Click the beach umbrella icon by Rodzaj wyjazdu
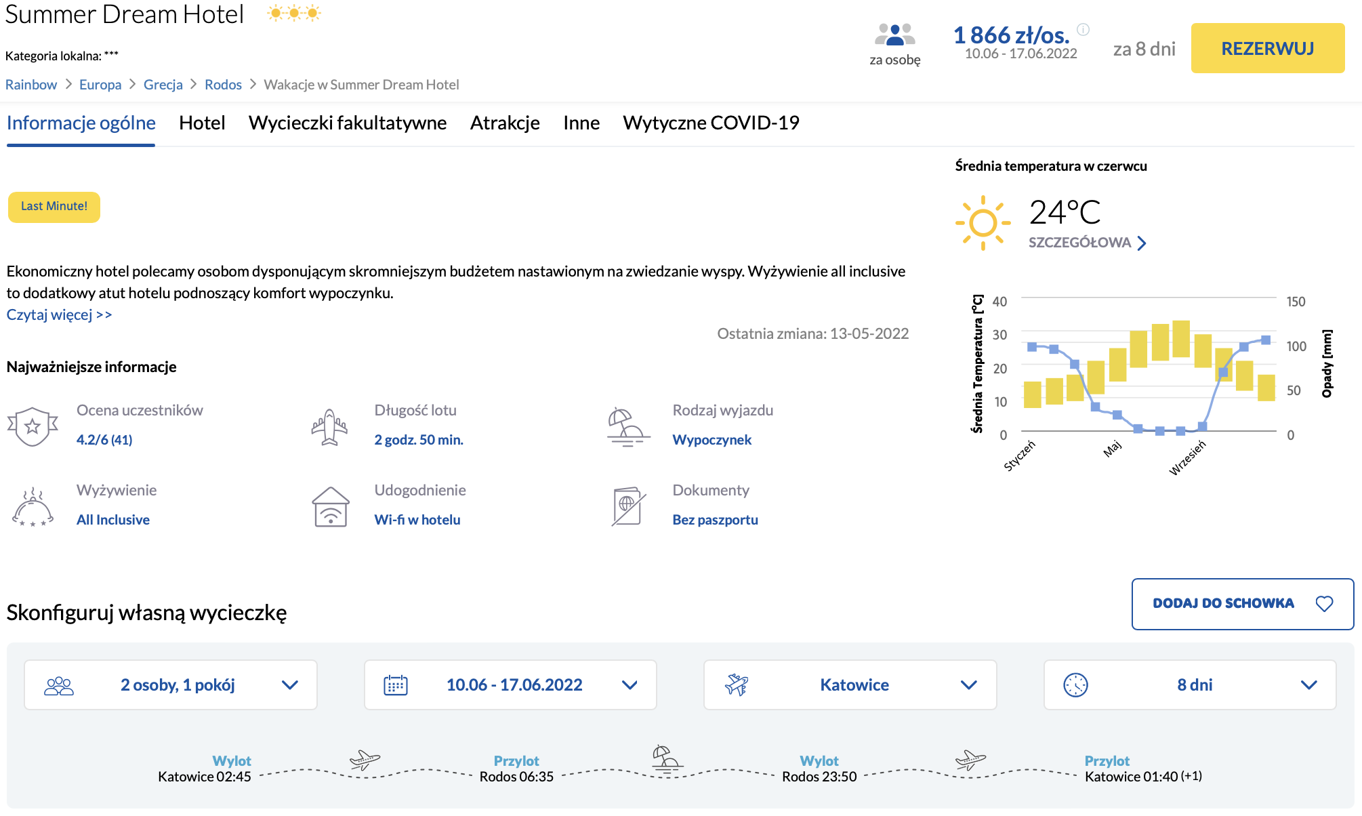 (x=627, y=427)
